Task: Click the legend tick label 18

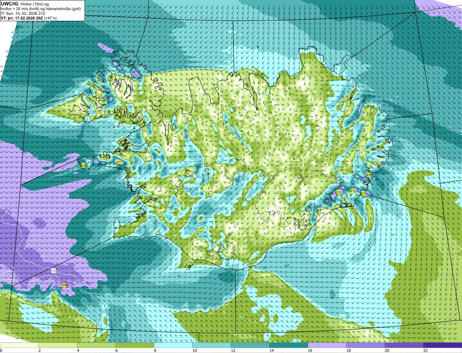Action: (x=349, y=350)
